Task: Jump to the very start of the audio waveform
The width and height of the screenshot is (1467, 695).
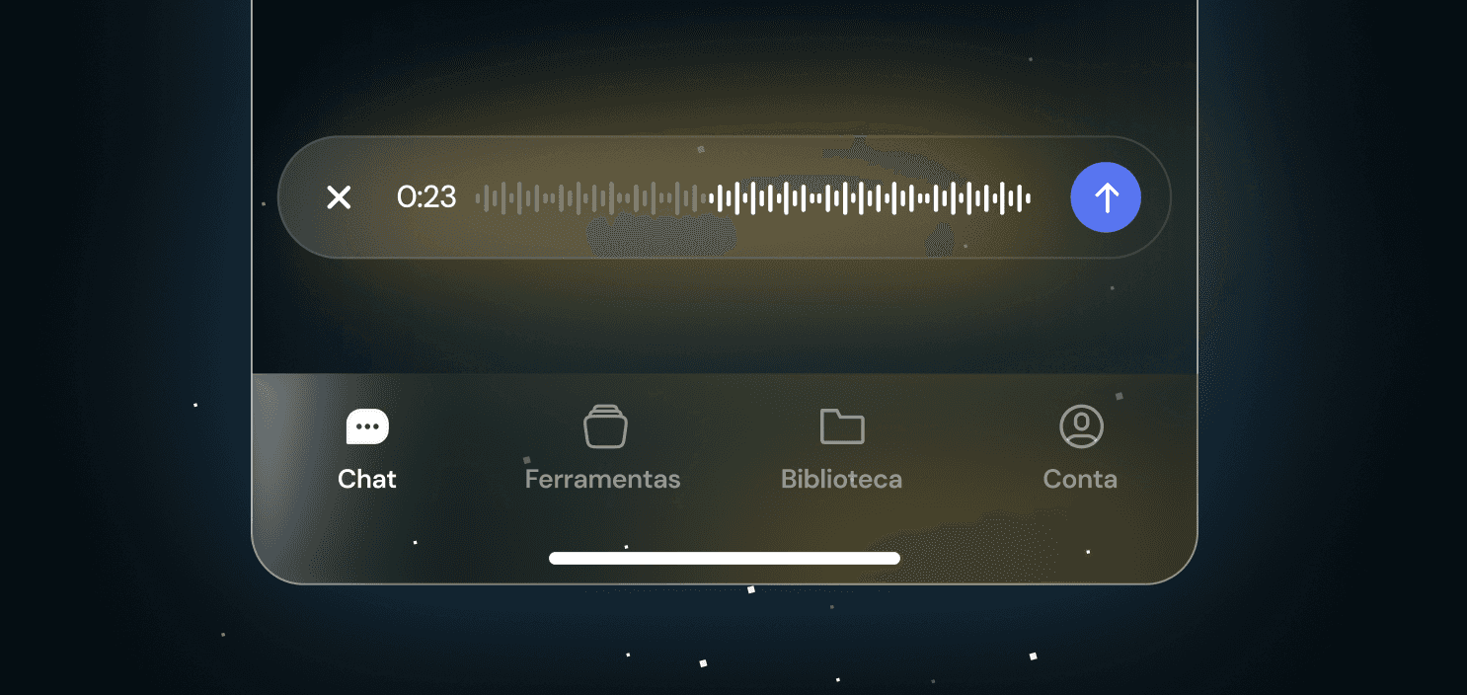Action: tap(478, 197)
